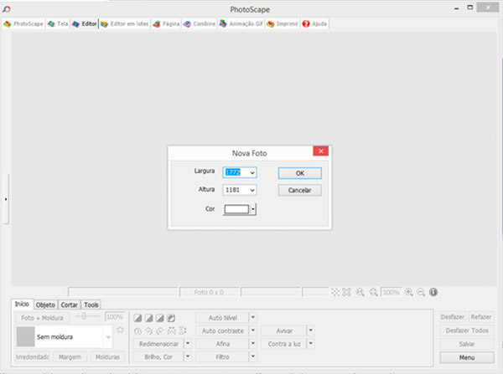Expand the Filtro dropdown arrow

[253, 356]
